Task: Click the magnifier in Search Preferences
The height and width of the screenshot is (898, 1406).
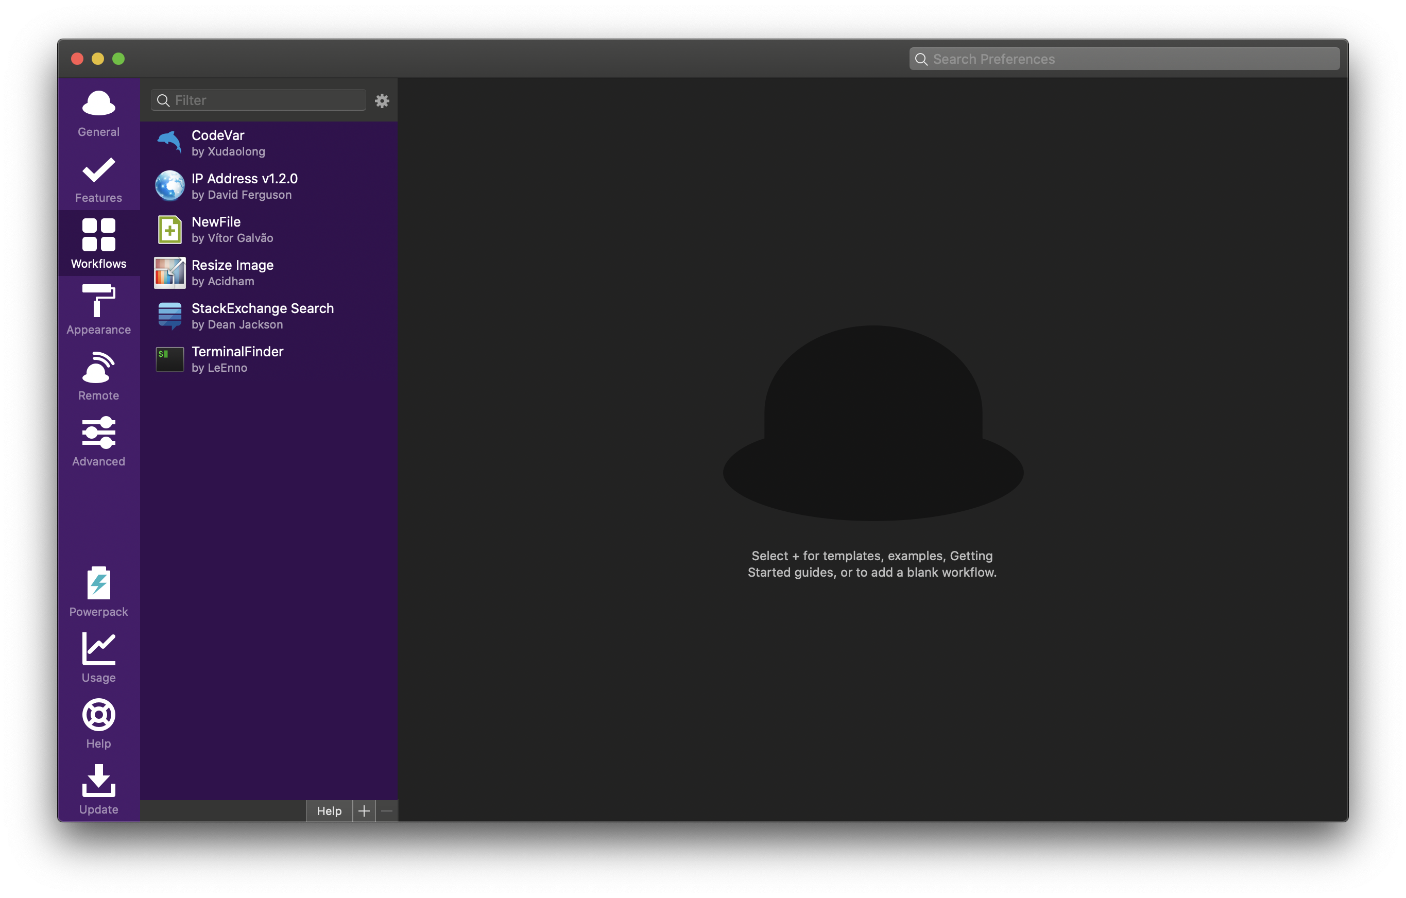Action: pos(921,59)
